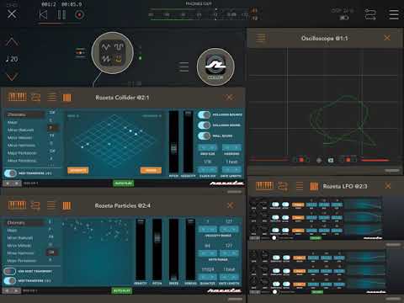Show keyboard in the Rozeta Particles window
Screen dimensions: 404x303
pos(18,205)
